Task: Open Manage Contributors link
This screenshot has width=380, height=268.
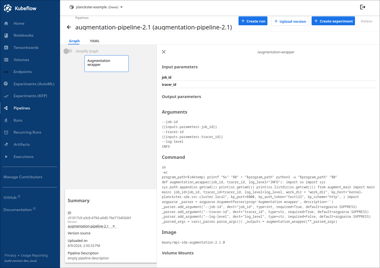Action: pyautogui.click(x=23, y=177)
